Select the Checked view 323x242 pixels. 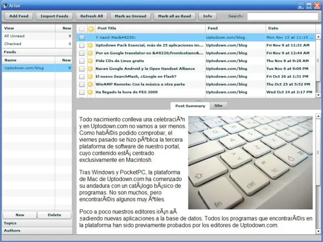[x=37, y=44]
